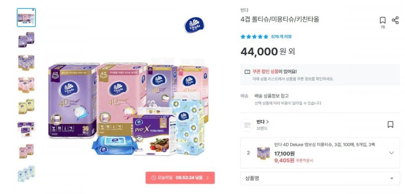Bookmark the 빈다 brand
Screen dimensions: 405x194
point(390,125)
